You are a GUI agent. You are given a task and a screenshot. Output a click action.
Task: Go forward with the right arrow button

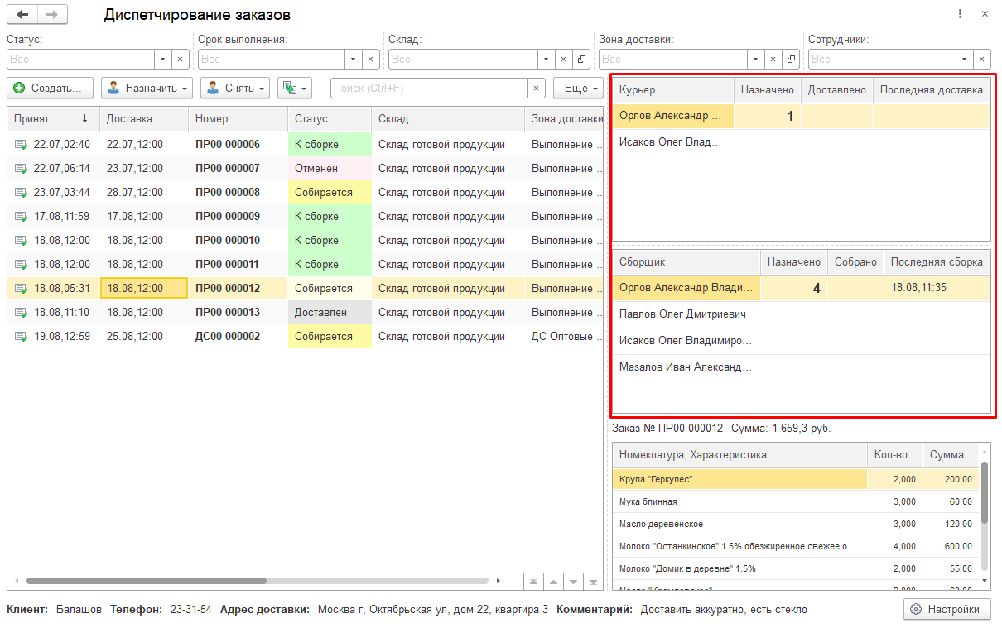click(52, 15)
